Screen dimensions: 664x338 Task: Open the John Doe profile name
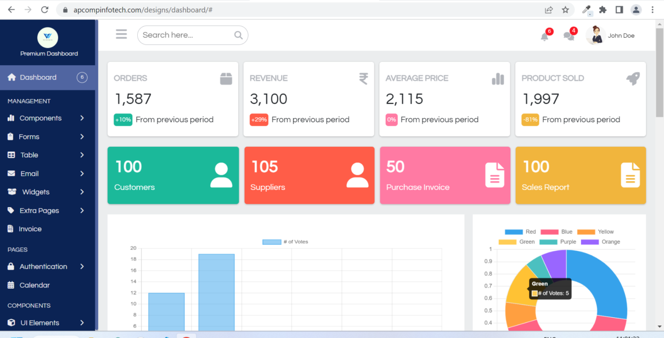pos(621,36)
